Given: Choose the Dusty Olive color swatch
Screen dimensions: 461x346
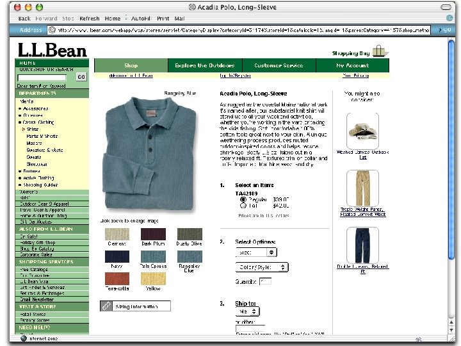Looking at the screenshot, I should (190, 235).
